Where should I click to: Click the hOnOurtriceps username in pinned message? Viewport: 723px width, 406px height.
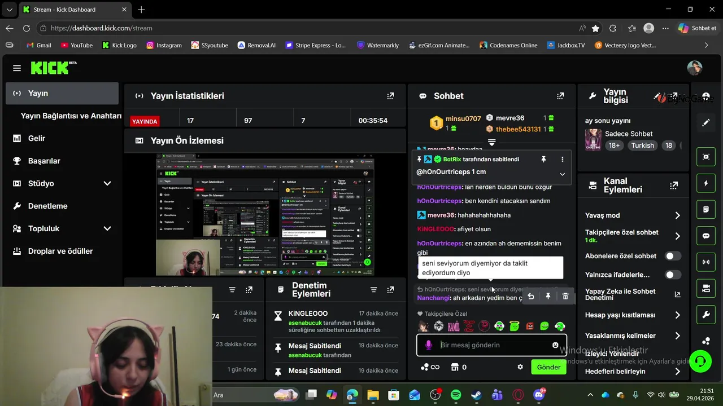point(443,172)
